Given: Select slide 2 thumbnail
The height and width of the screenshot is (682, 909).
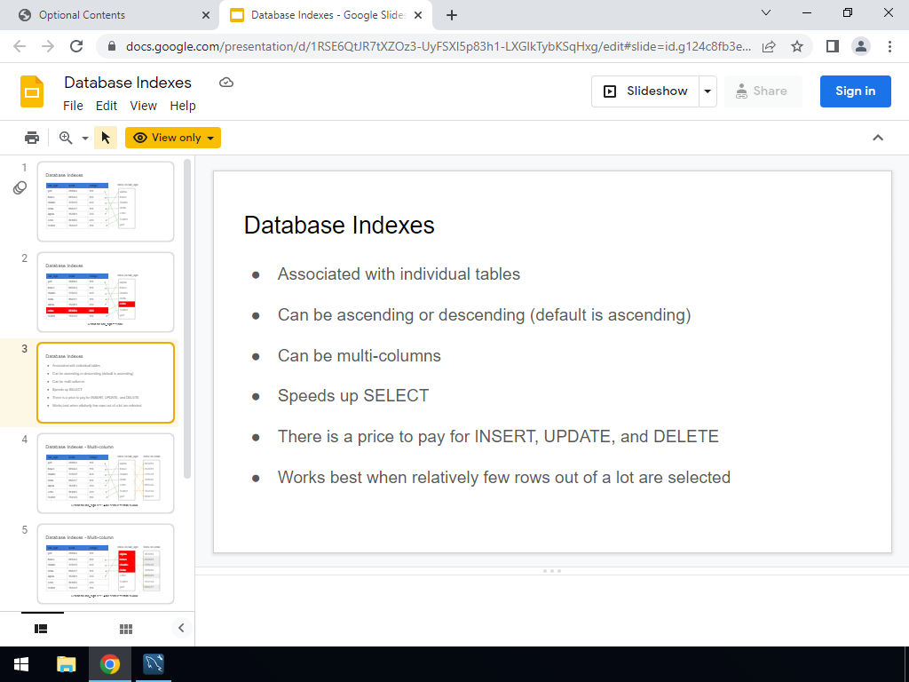Looking at the screenshot, I should (x=106, y=291).
